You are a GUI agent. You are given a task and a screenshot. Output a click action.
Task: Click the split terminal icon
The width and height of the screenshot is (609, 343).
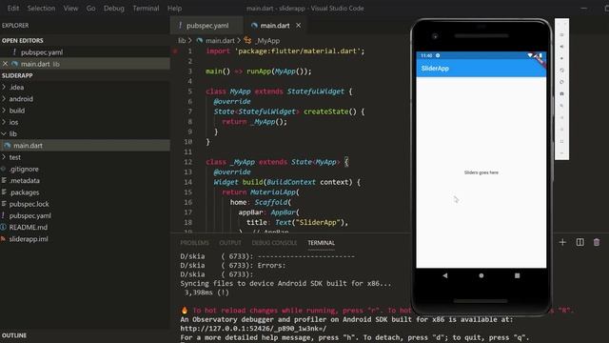[x=580, y=242]
